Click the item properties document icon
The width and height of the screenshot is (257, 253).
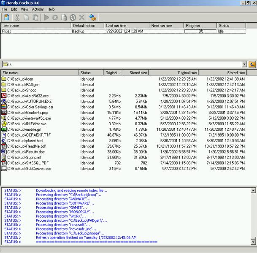[x=64, y=17]
